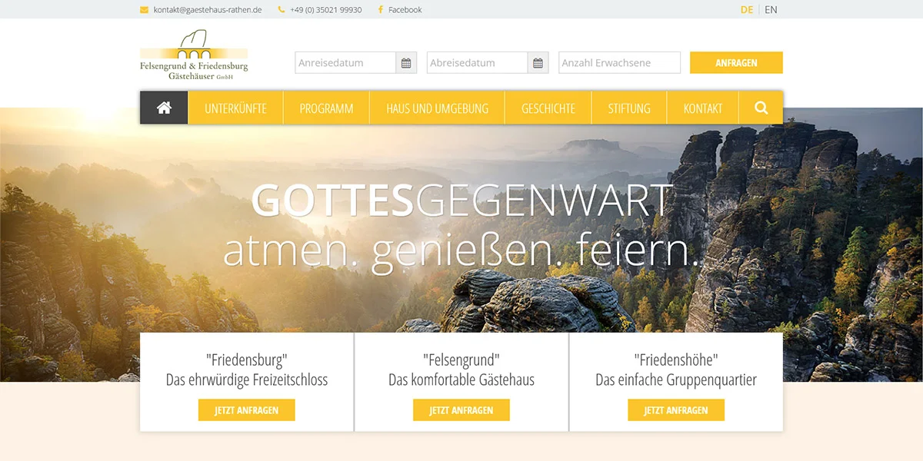Click JETZT ANFRAGEN under Felsengrund

pyautogui.click(x=461, y=410)
